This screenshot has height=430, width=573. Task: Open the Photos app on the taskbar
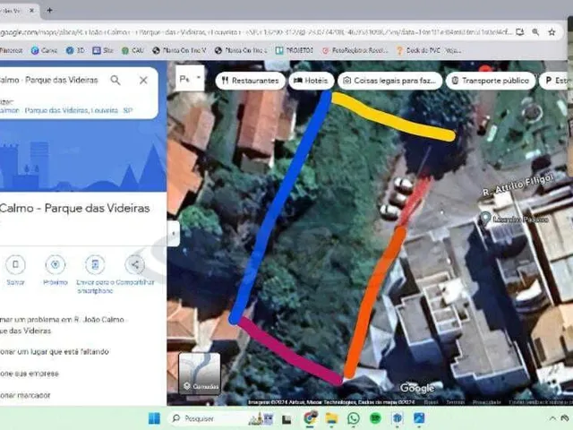coord(419,418)
